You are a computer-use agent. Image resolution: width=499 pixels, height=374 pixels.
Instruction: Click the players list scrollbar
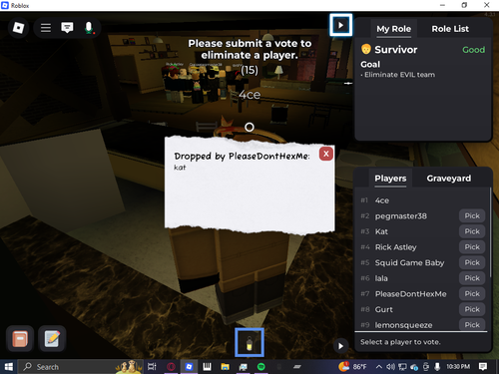490,232
